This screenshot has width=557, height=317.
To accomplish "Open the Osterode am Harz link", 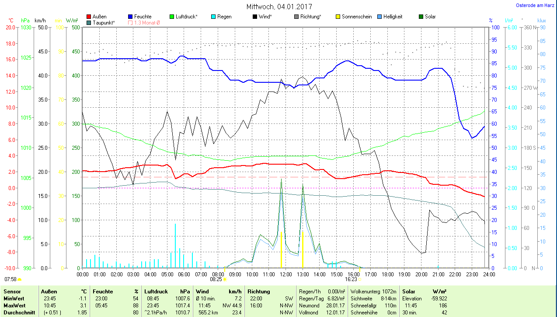I will (x=536, y=6).
